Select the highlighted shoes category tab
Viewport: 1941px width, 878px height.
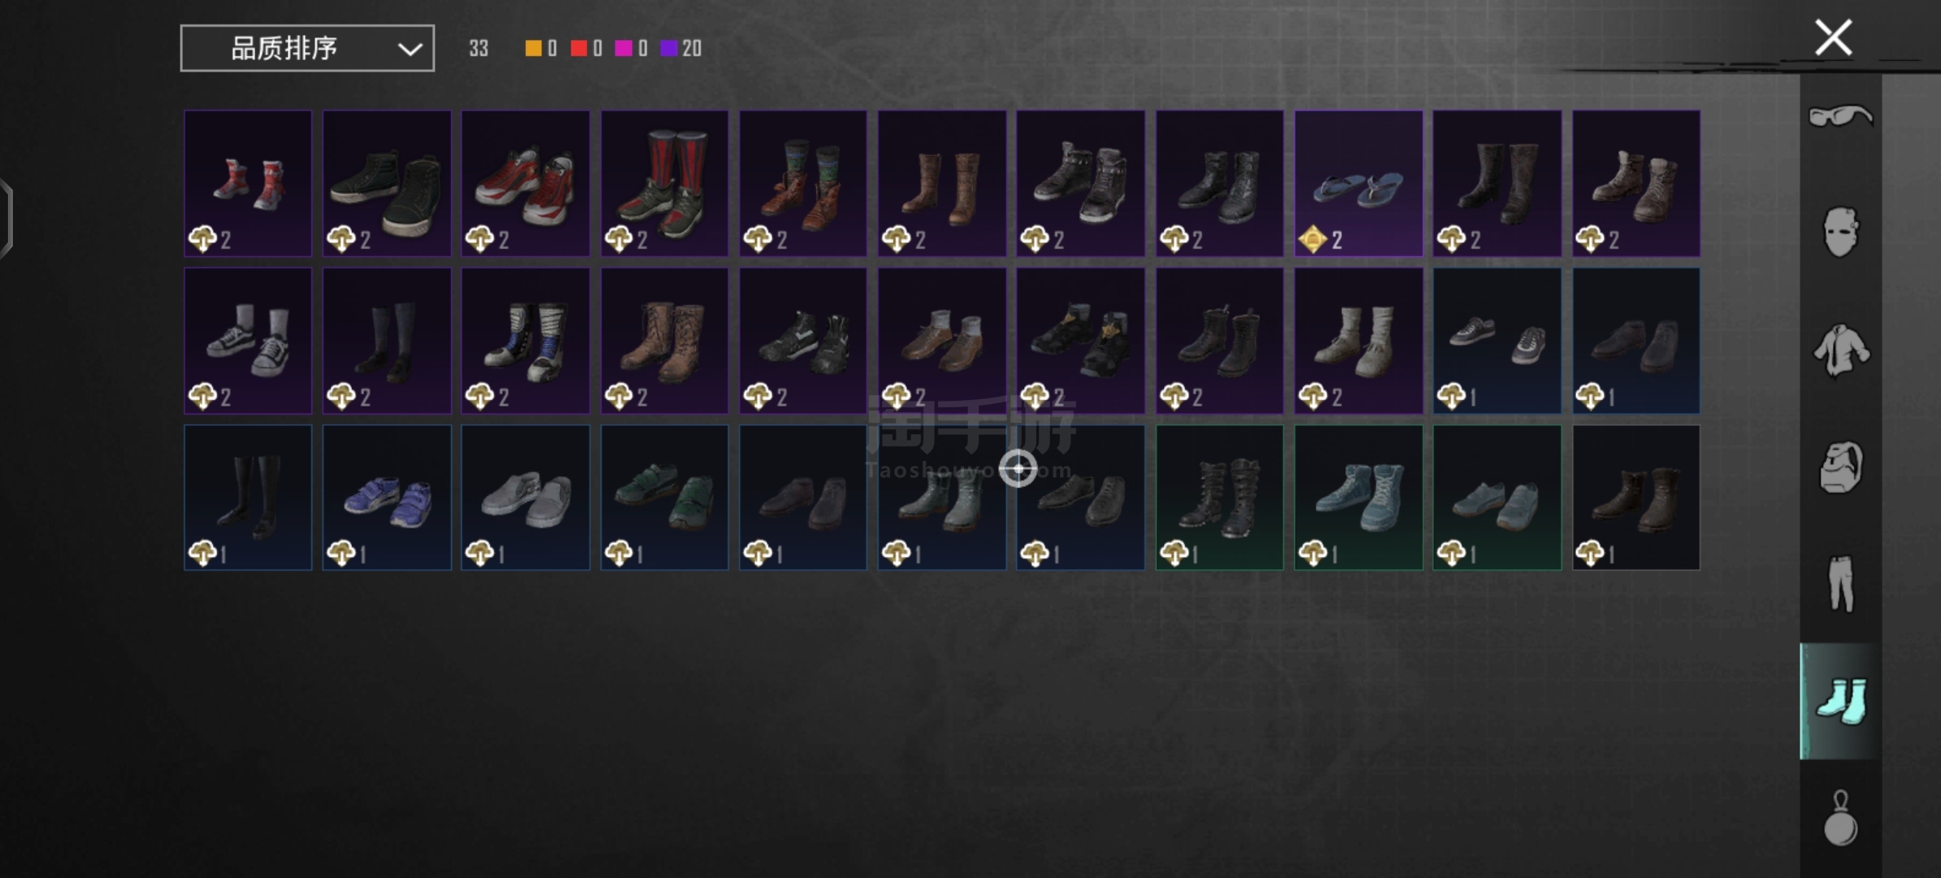tap(1841, 701)
